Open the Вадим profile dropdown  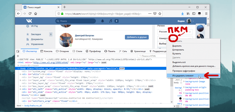coord(186,21)
